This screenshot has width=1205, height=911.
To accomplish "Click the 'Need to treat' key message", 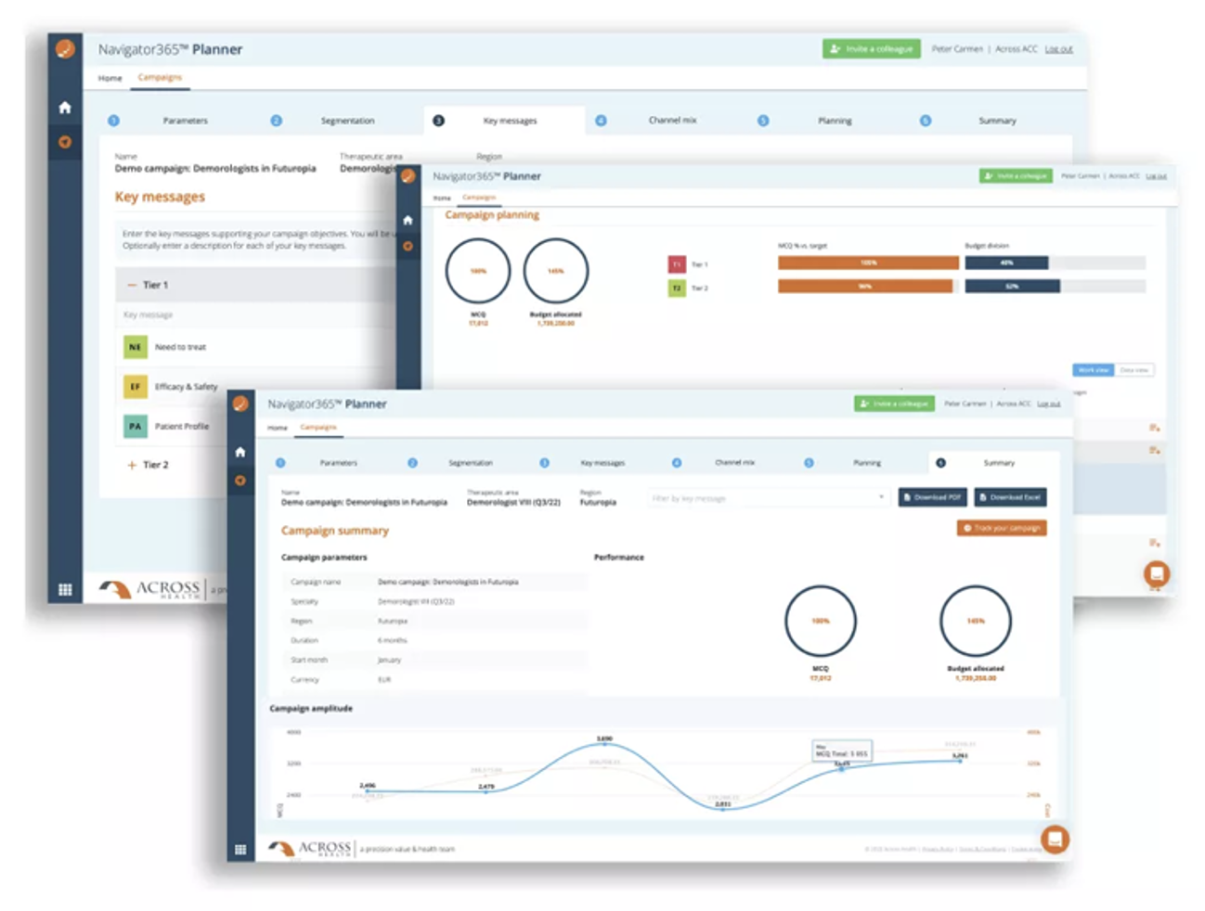I will [x=180, y=347].
